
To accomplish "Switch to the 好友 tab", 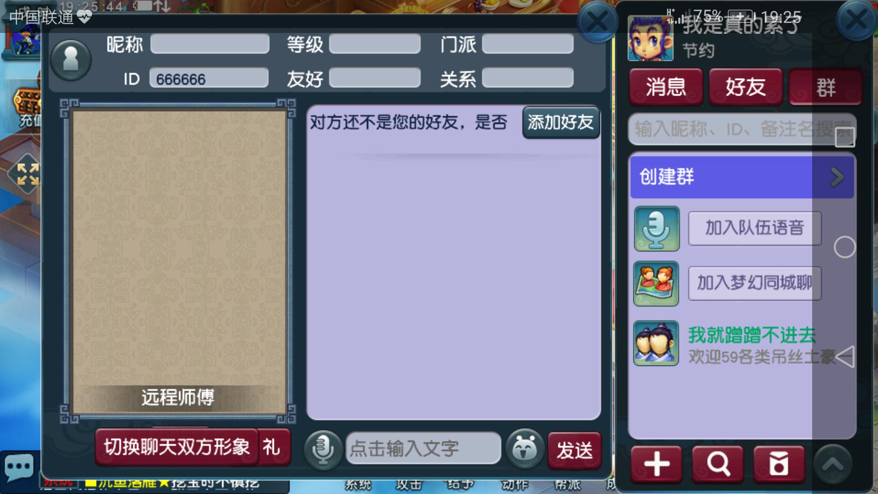I will (745, 87).
